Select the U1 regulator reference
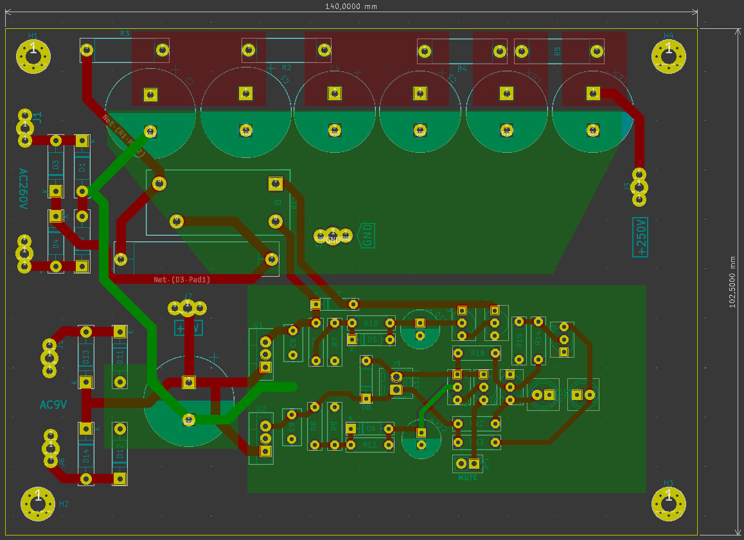The width and height of the screenshot is (744, 540). click(258, 325)
